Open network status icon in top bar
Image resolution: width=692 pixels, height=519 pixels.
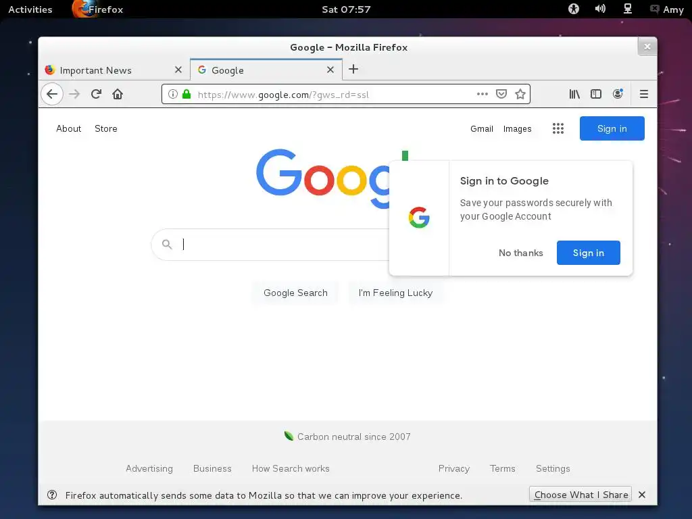(628, 9)
